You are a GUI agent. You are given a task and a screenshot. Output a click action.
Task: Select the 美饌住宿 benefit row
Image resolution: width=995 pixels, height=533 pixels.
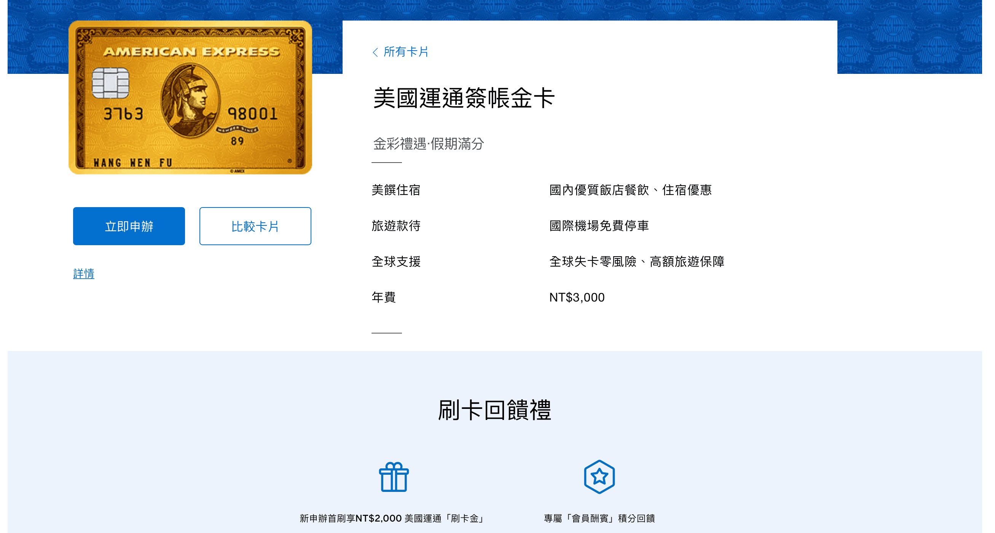point(396,190)
